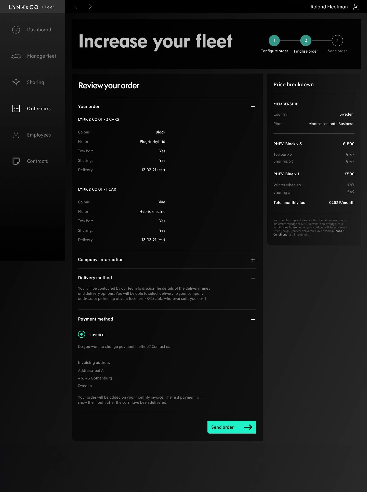Click the Addressrteet A address line
Viewport: 367px width, 492px height.
click(91, 371)
